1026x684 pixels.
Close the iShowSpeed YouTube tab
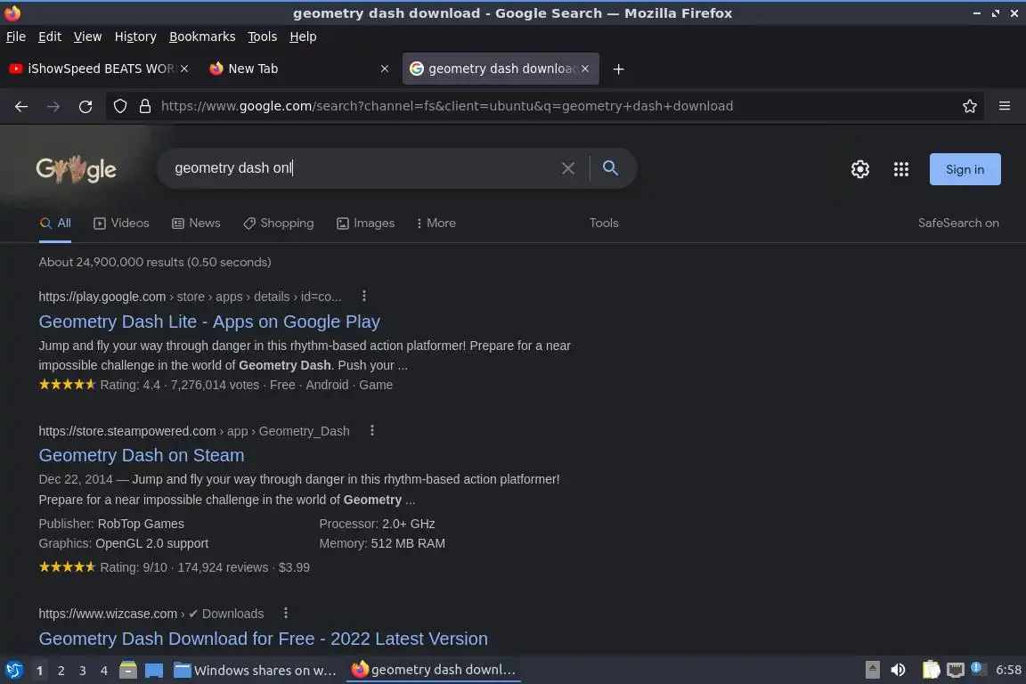[184, 69]
